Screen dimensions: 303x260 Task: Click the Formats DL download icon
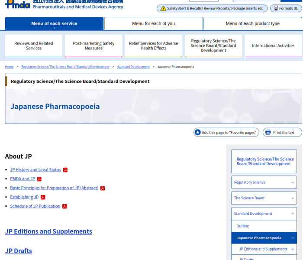tap(276, 9)
